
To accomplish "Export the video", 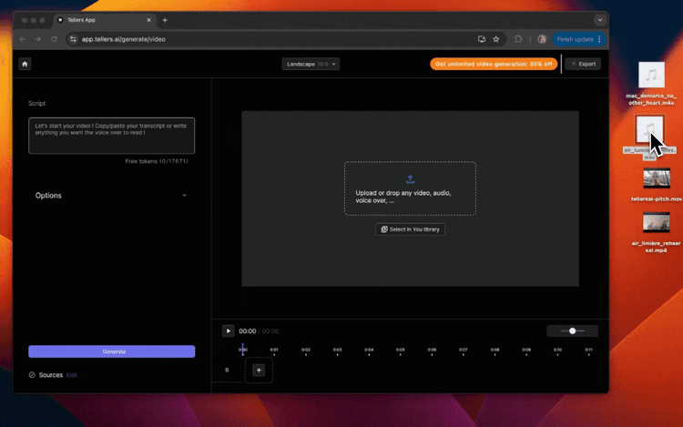I will click(x=583, y=64).
